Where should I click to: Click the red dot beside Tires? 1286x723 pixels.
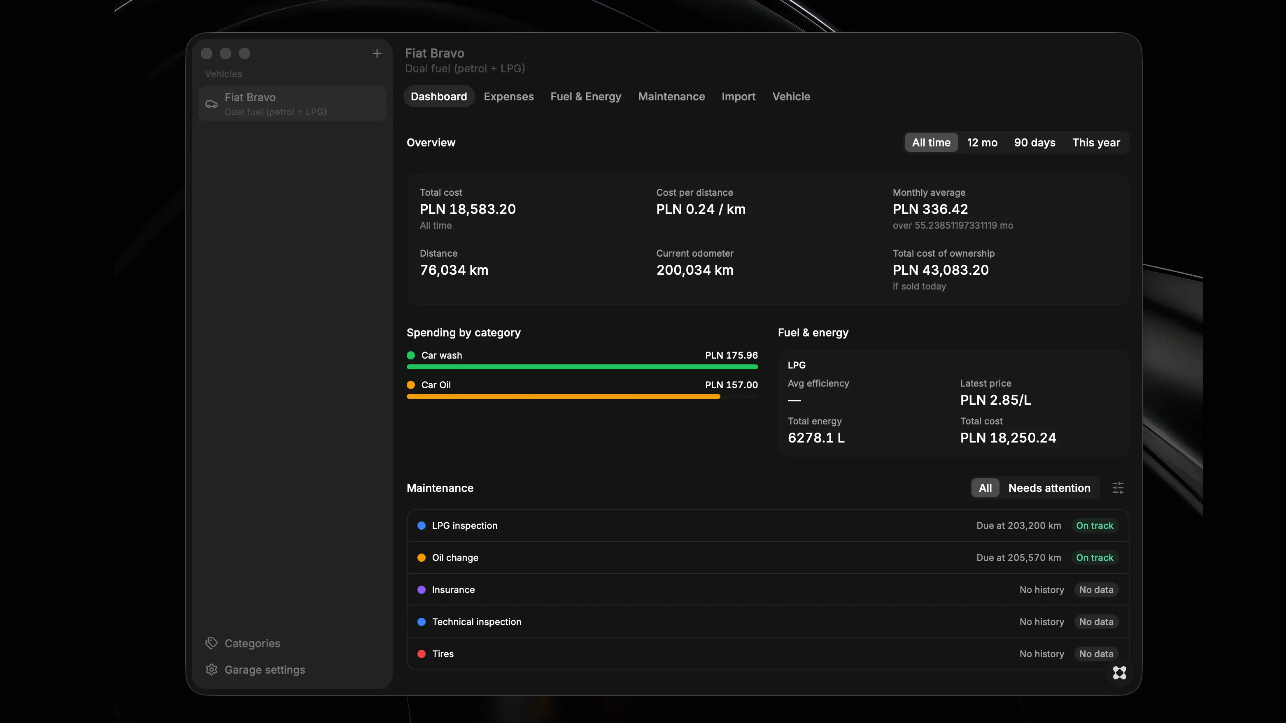tap(422, 653)
